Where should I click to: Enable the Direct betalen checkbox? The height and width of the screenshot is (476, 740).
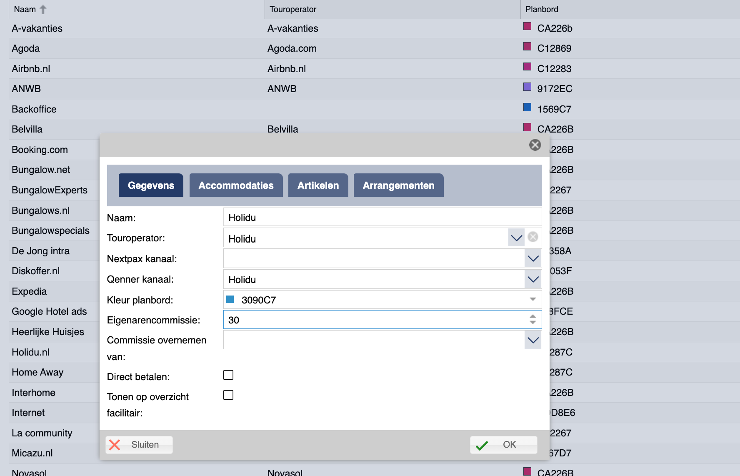pos(228,375)
